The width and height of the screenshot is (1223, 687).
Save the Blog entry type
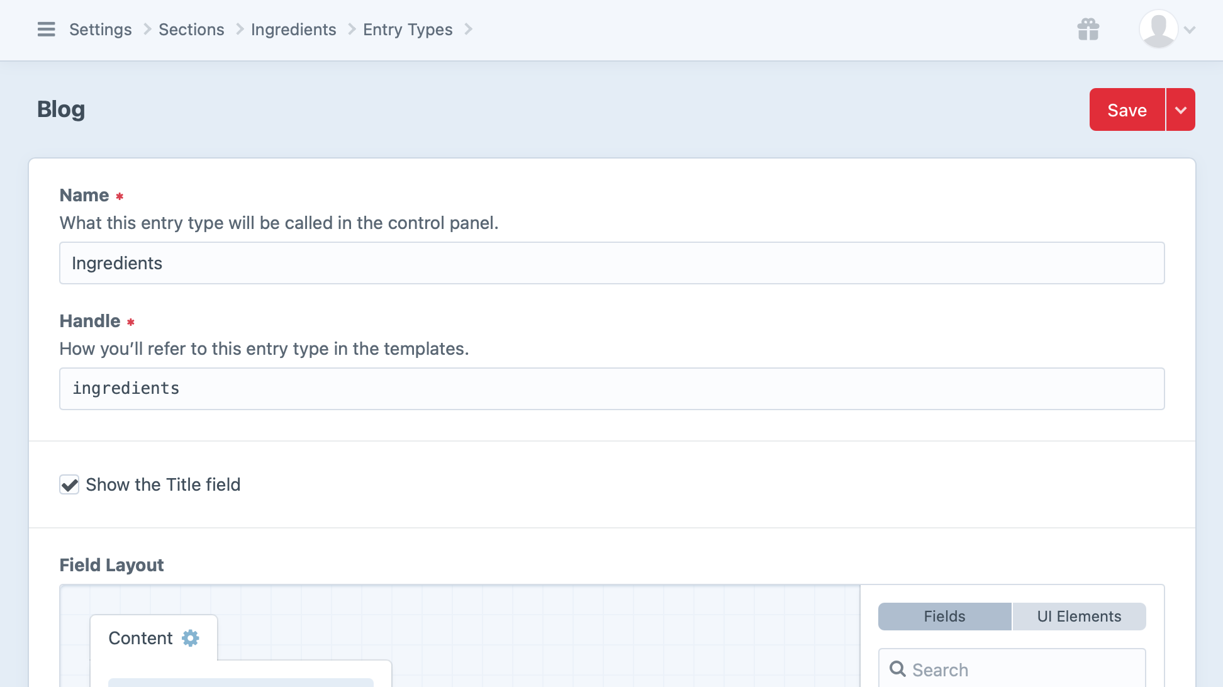point(1126,109)
